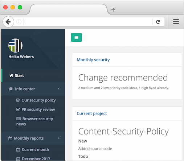Click the Current project heading link
This screenshot has height=161, width=184.
92,113
